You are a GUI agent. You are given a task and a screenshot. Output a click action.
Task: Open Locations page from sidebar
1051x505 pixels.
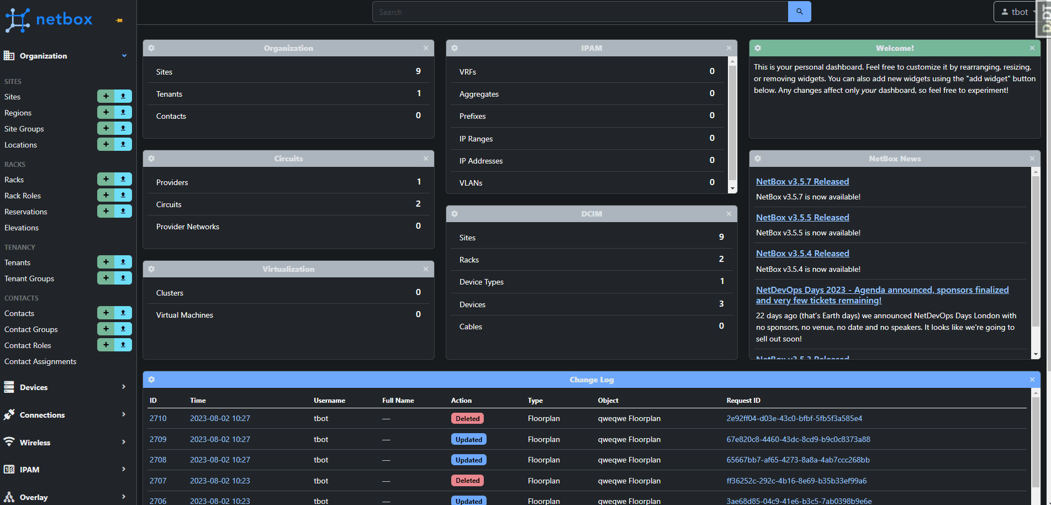[x=20, y=145]
